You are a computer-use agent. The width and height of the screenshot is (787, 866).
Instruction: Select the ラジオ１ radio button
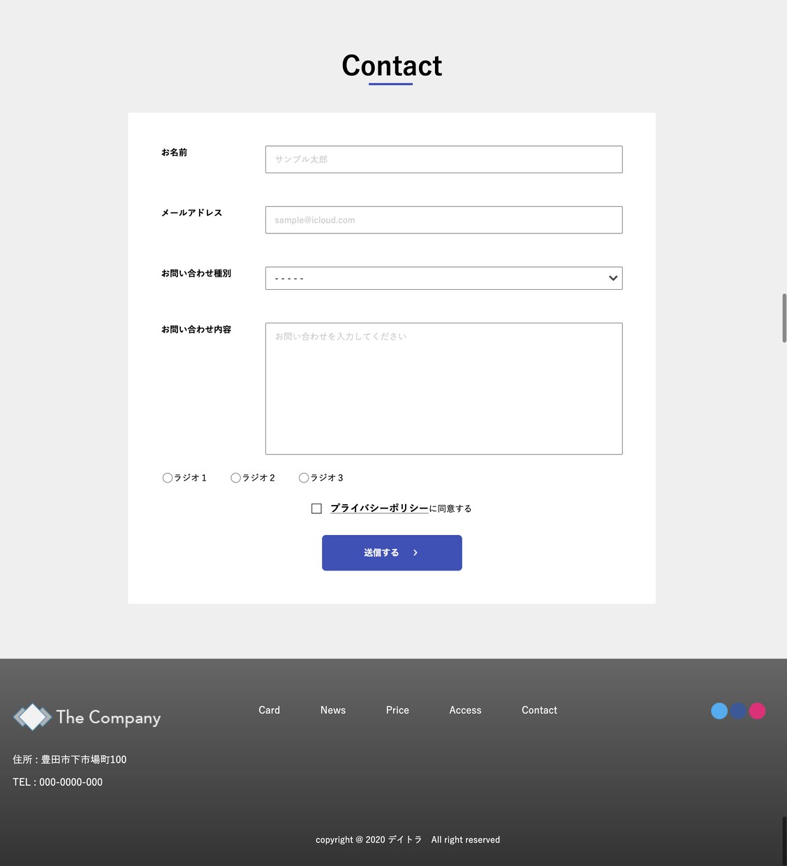click(x=168, y=478)
